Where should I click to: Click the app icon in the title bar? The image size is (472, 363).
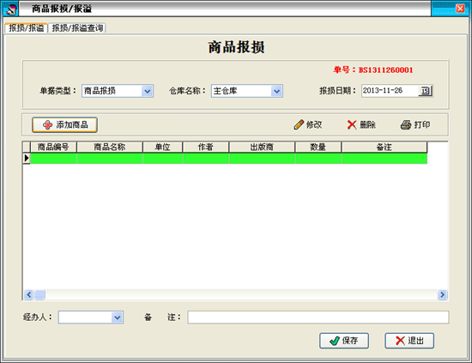tap(11, 9)
